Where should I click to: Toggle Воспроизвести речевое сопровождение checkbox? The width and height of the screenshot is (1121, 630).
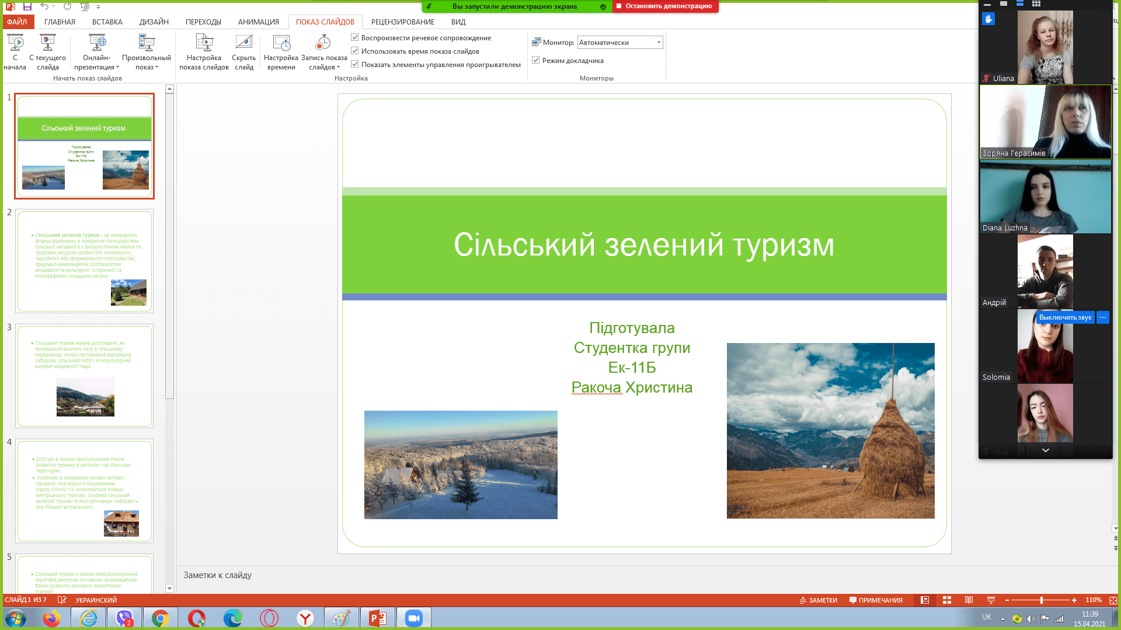[354, 37]
